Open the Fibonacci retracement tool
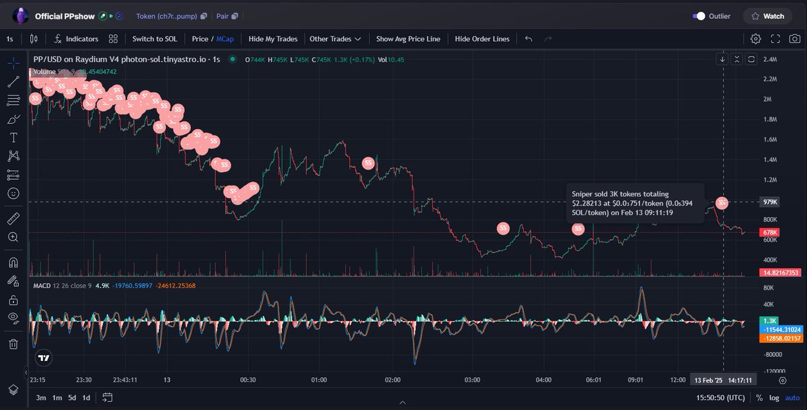Image resolution: width=807 pixels, height=410 pixels. click(13, 101)
